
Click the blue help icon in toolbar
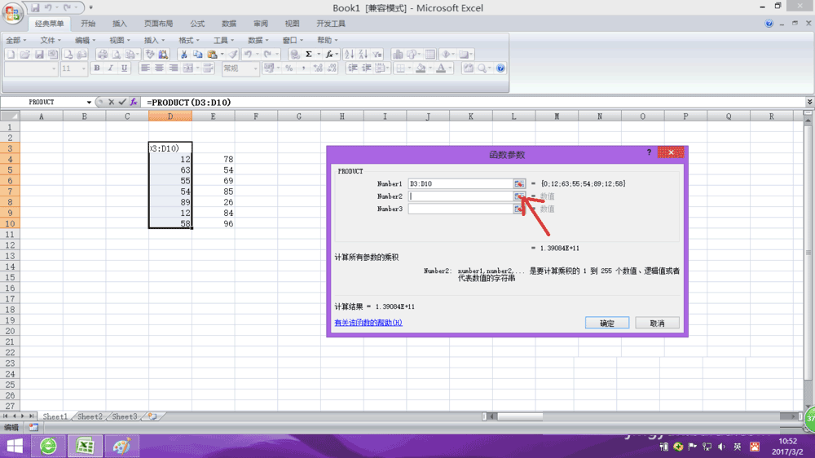[500, 68]
